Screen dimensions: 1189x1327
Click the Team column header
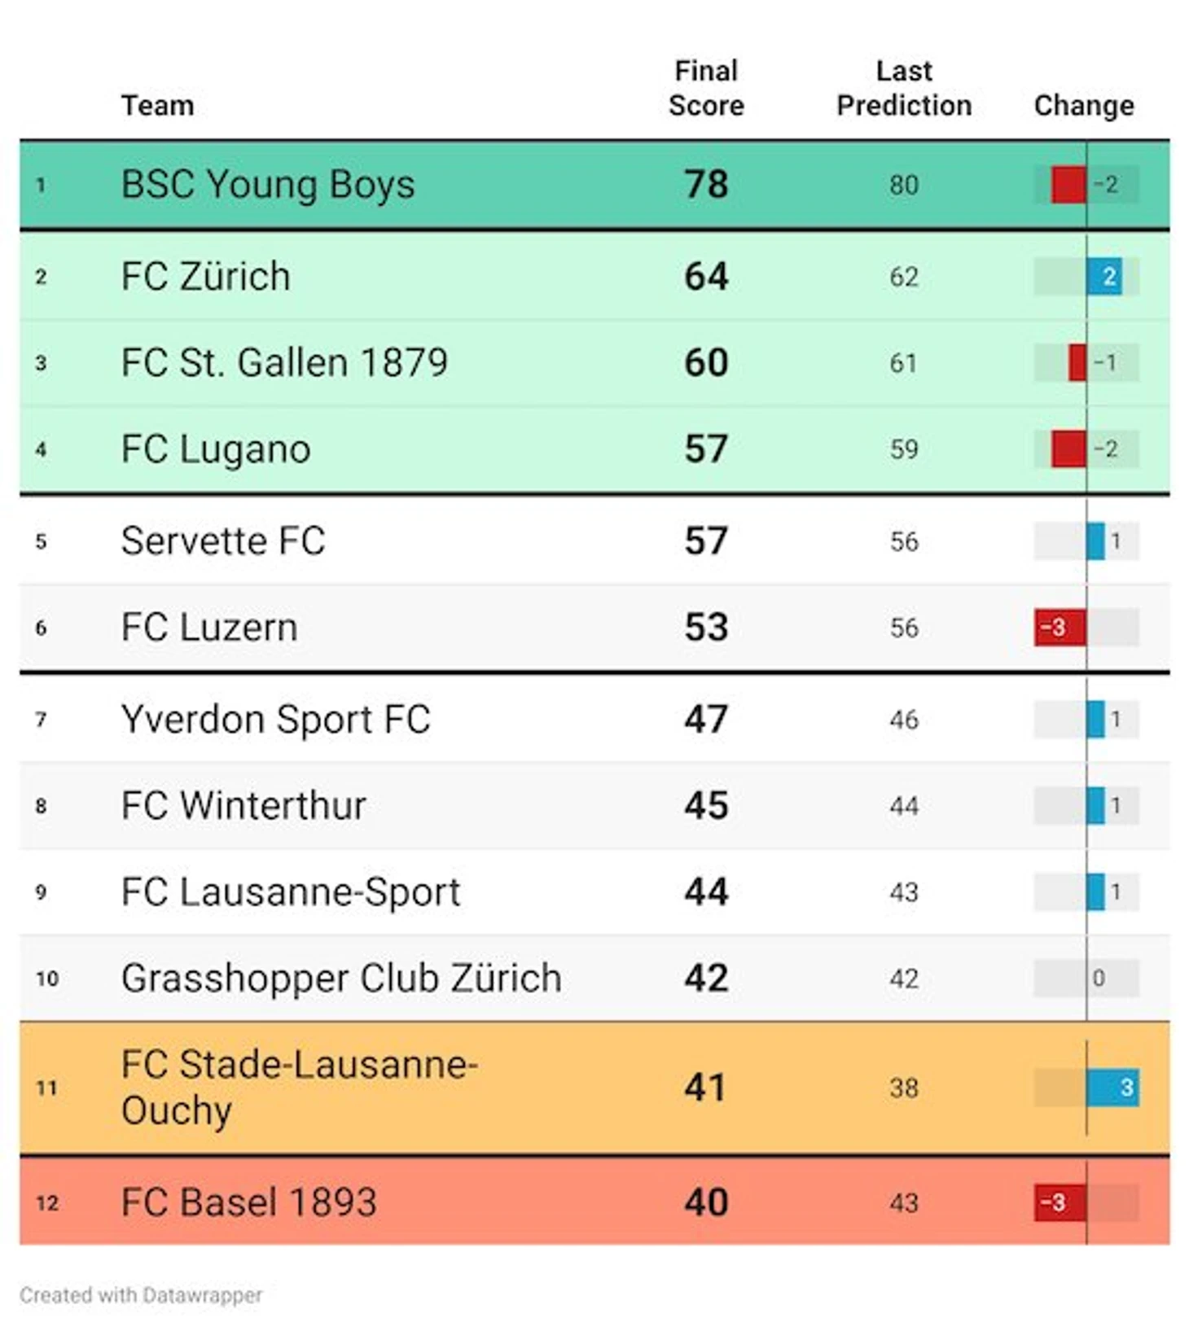[x=157, y=105]
